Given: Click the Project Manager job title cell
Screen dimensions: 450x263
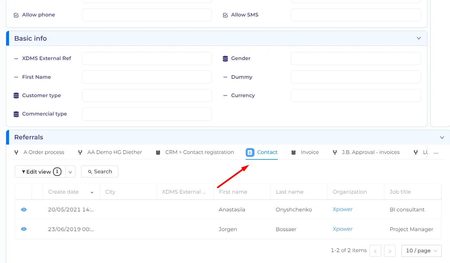Looking at the screenshot, I should pyautogui.click(x=412, y=229).
